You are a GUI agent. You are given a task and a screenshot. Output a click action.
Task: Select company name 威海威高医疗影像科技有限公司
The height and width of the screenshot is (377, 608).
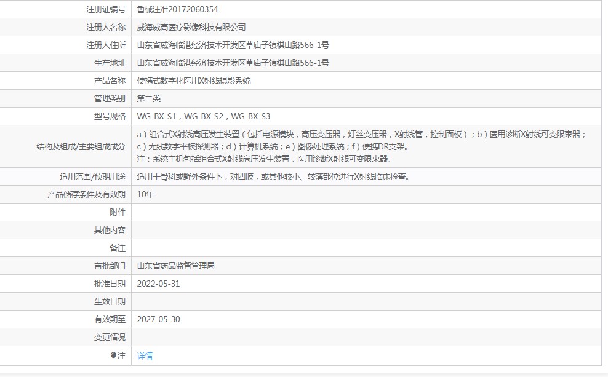[x=191, y=27]
